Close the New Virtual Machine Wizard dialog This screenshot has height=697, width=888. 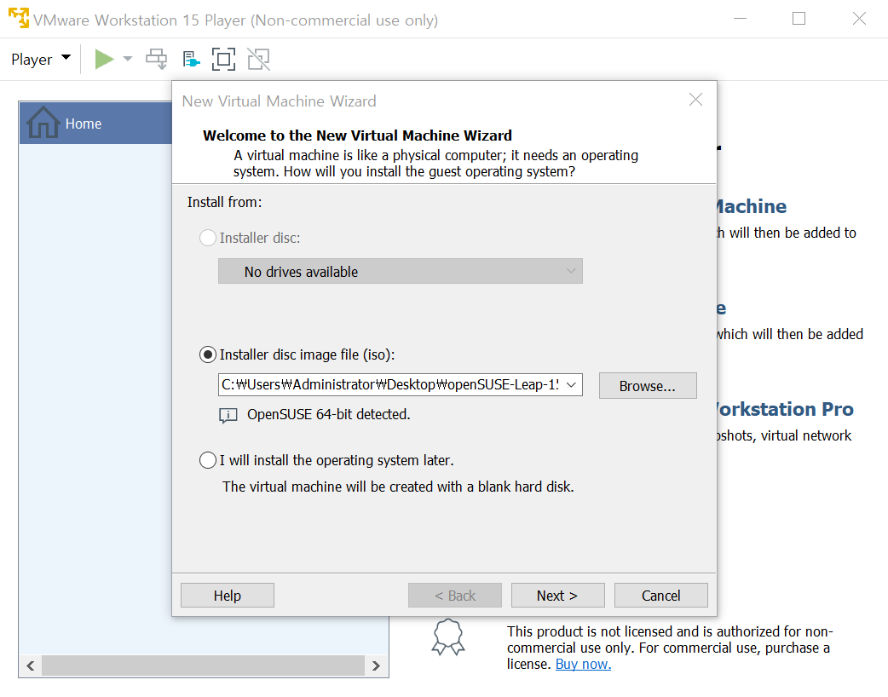point(695,100)
